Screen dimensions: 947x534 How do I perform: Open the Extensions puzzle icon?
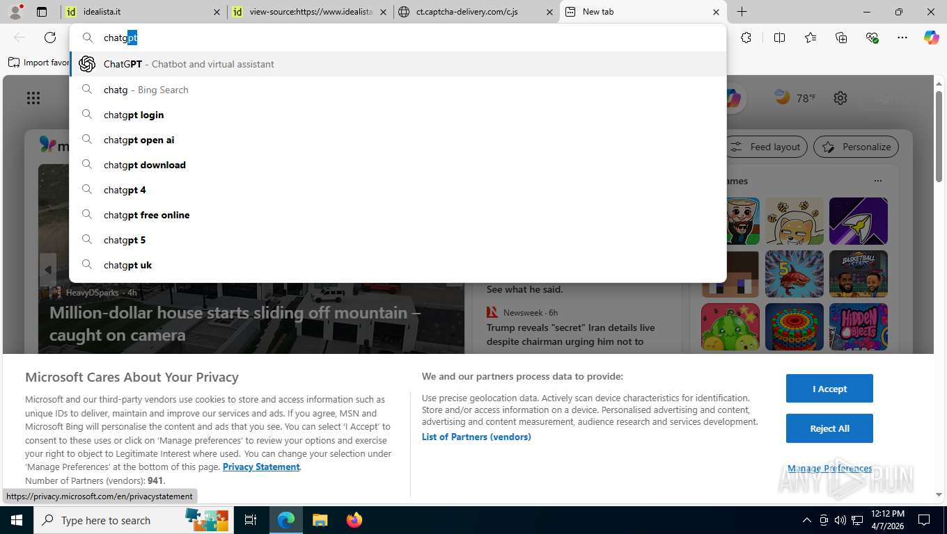(746, 38)
